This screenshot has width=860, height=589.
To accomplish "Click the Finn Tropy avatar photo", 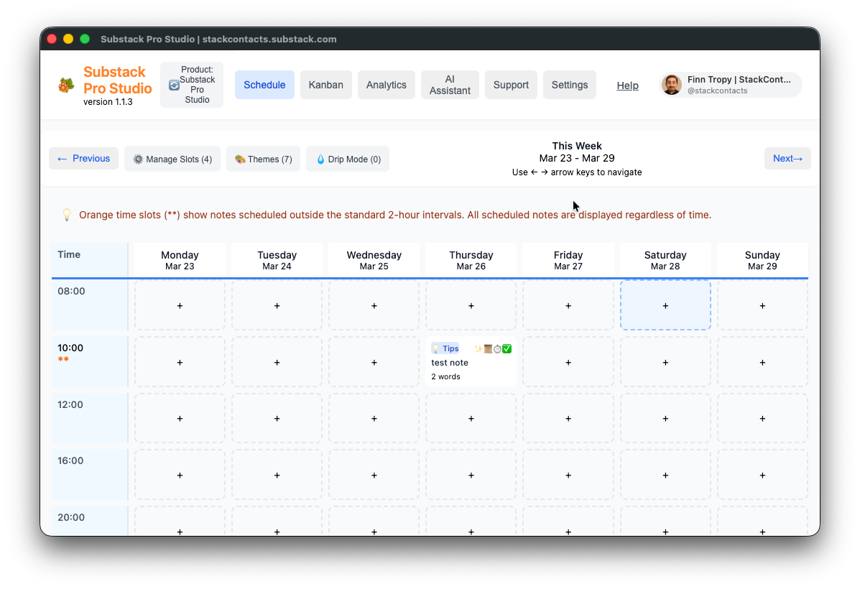I will pyautogui.click(x=671, y=85).
